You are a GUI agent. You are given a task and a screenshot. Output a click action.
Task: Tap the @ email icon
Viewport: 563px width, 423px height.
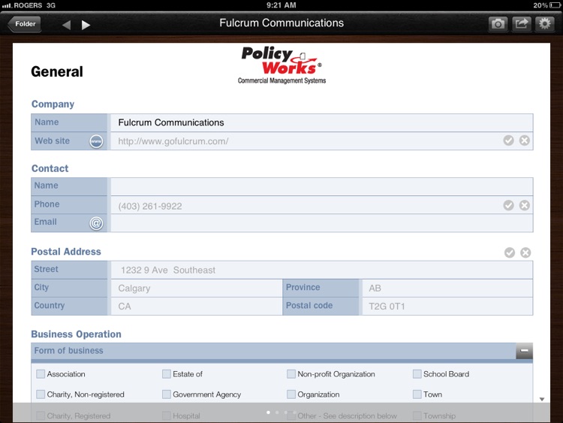pyautogui.click(x=96, y=223)
